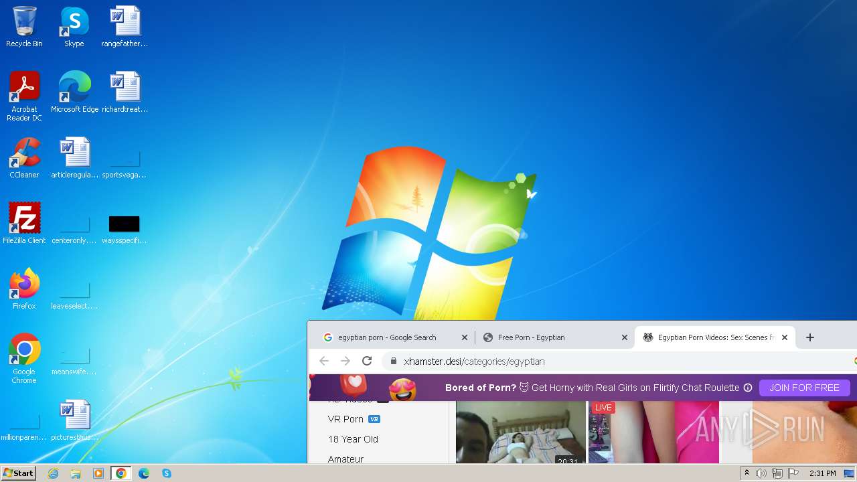Close the Google Search tab

click(x=465, y=337)
